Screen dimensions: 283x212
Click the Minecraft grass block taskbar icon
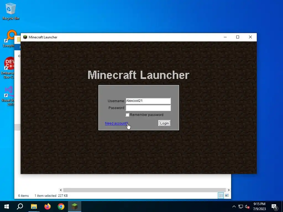coord(75,206)
